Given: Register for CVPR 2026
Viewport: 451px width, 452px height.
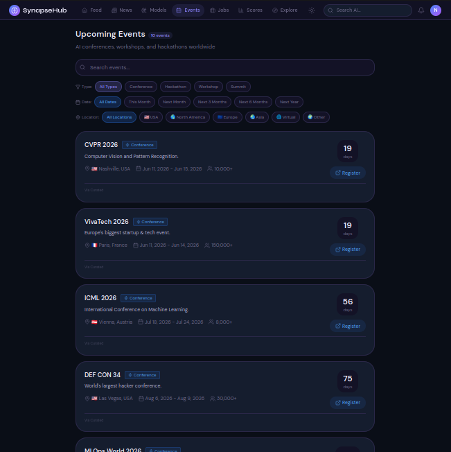Looking at the screenshot, I should [x=348, y=173].
